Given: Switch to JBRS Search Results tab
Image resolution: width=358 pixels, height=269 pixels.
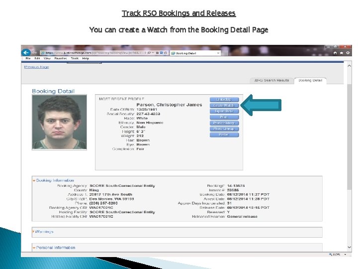Looking at the screenshot, I should point(271,80).
